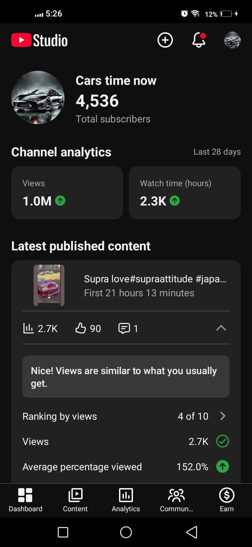This screenshot has height=547, width=252.
Task: Open the Watch time (hours) card
Action: coord(185,193)
